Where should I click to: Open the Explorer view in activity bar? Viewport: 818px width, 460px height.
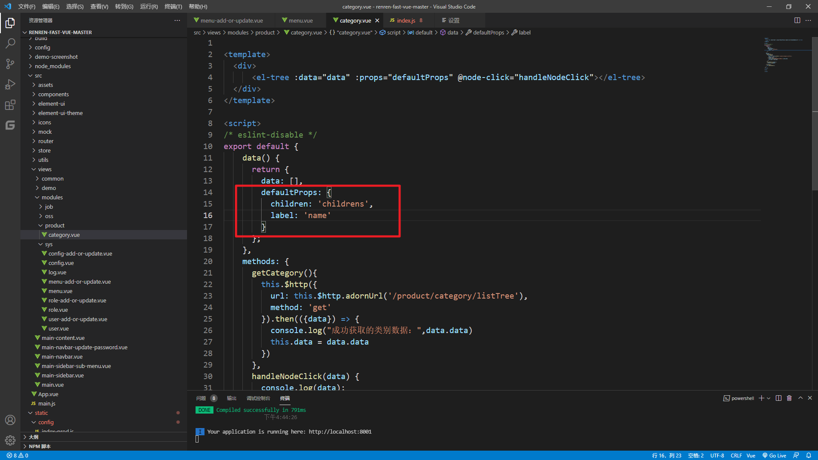coord(10,23)
